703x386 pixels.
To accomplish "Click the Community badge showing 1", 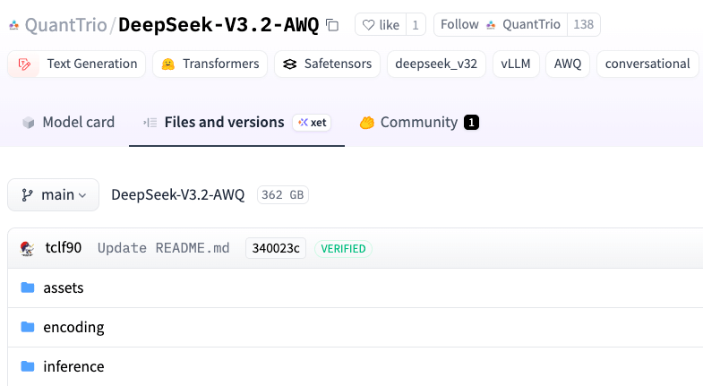I will tap(471, 123).
